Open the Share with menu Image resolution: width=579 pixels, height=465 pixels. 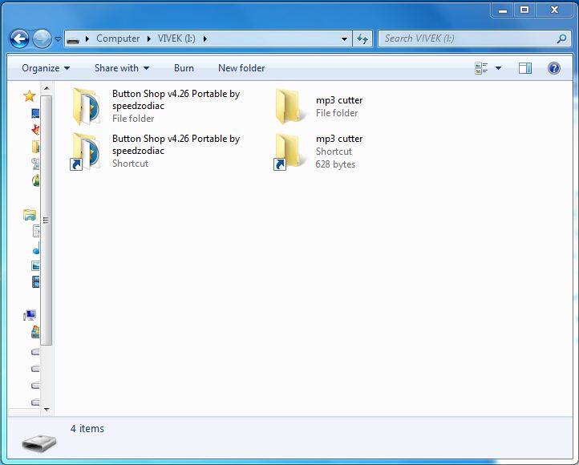[x=122, y=68]
